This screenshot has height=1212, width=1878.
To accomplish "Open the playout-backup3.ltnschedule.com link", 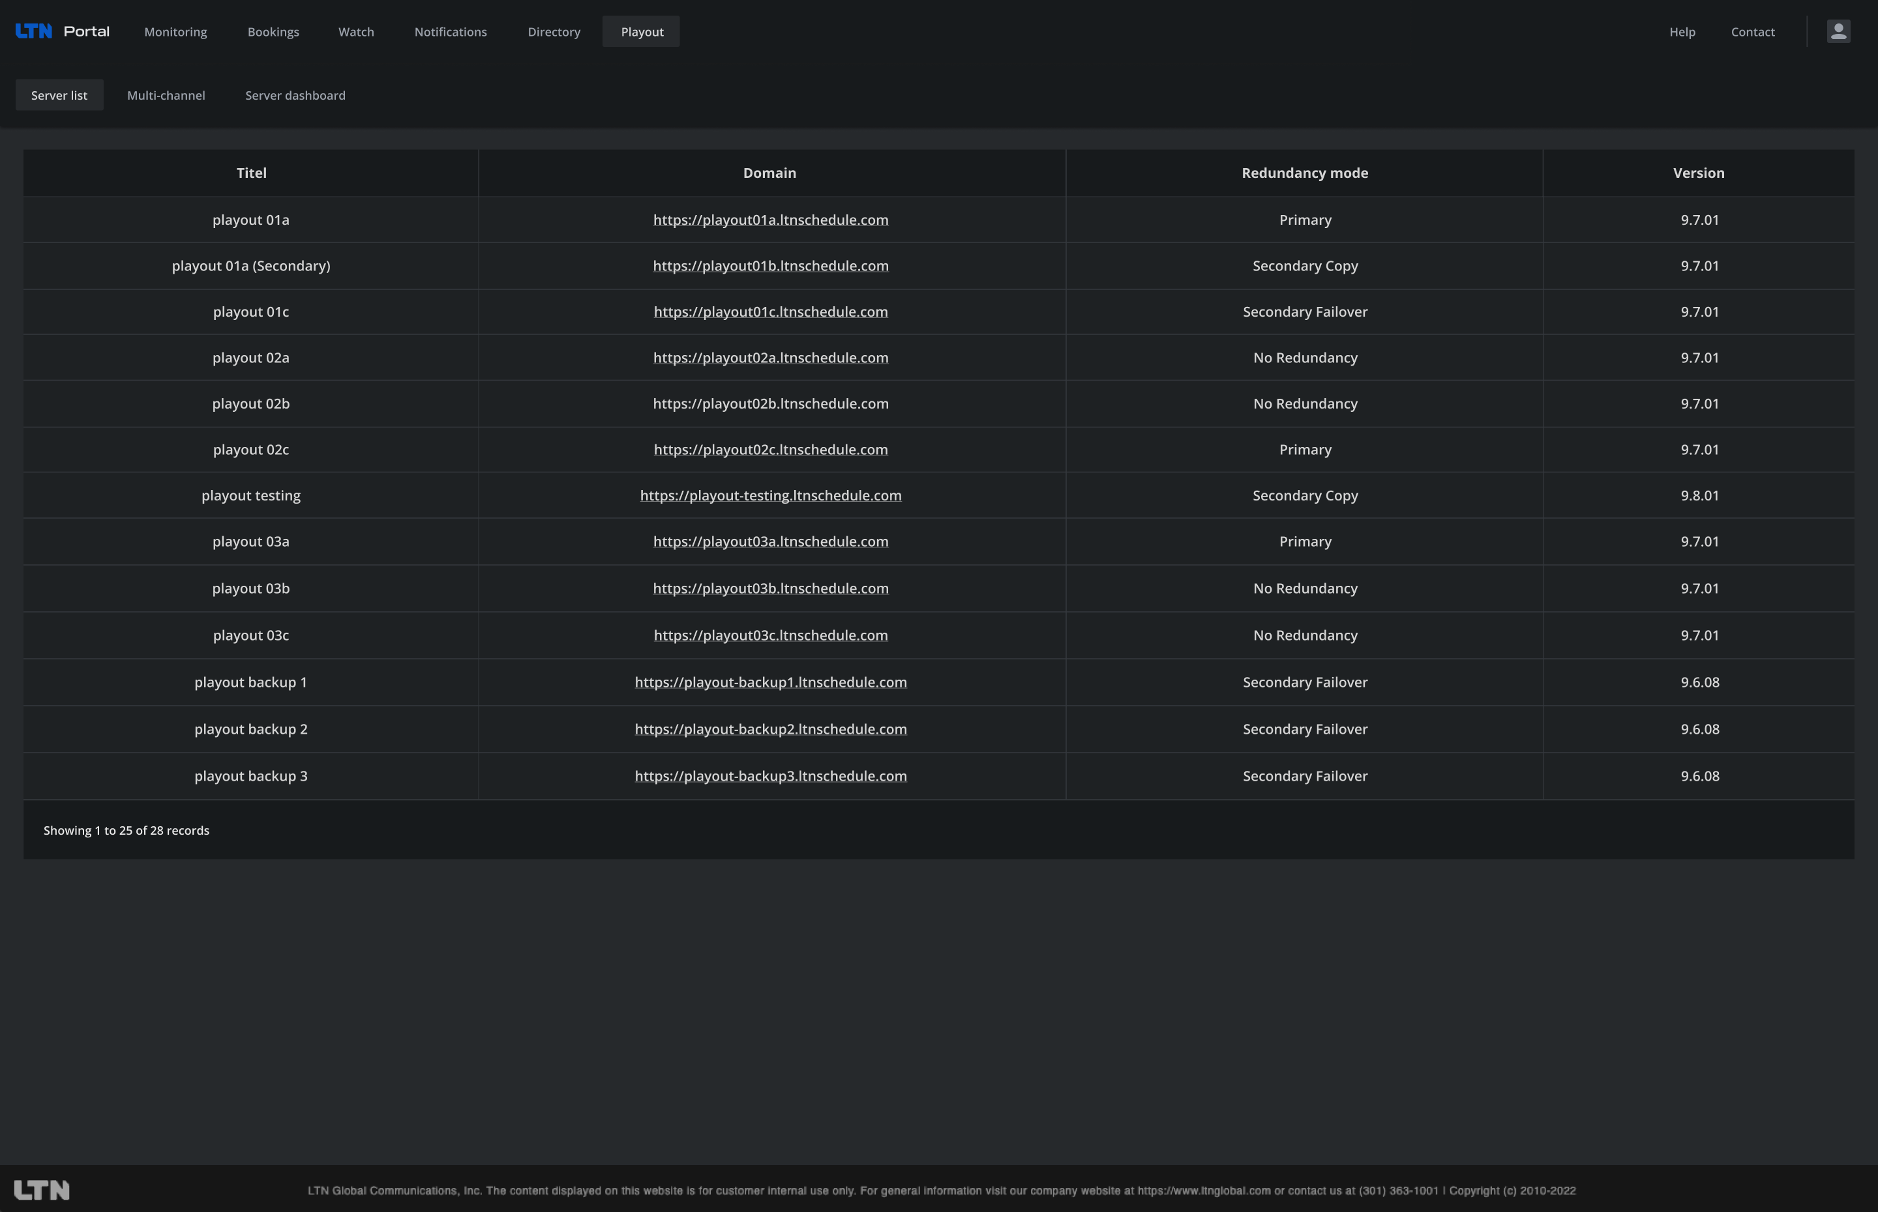I will [x=770, y=775].
